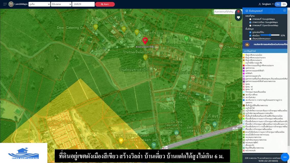This screenshot has height=163, width=290.
Task: Click the บ้านวาซิม lodging marker
Action: 221,46
